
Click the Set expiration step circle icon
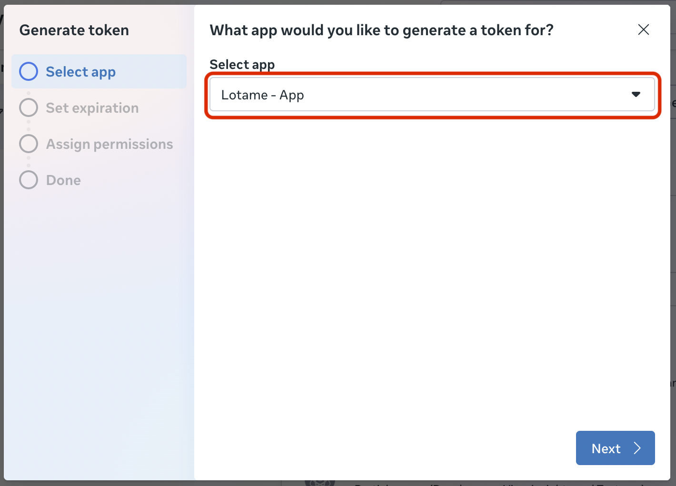[x=29, y=107]
